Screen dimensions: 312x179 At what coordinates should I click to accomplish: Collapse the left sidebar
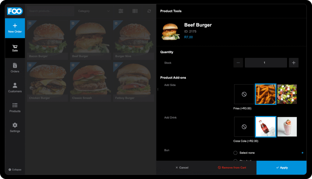point(15,170)
